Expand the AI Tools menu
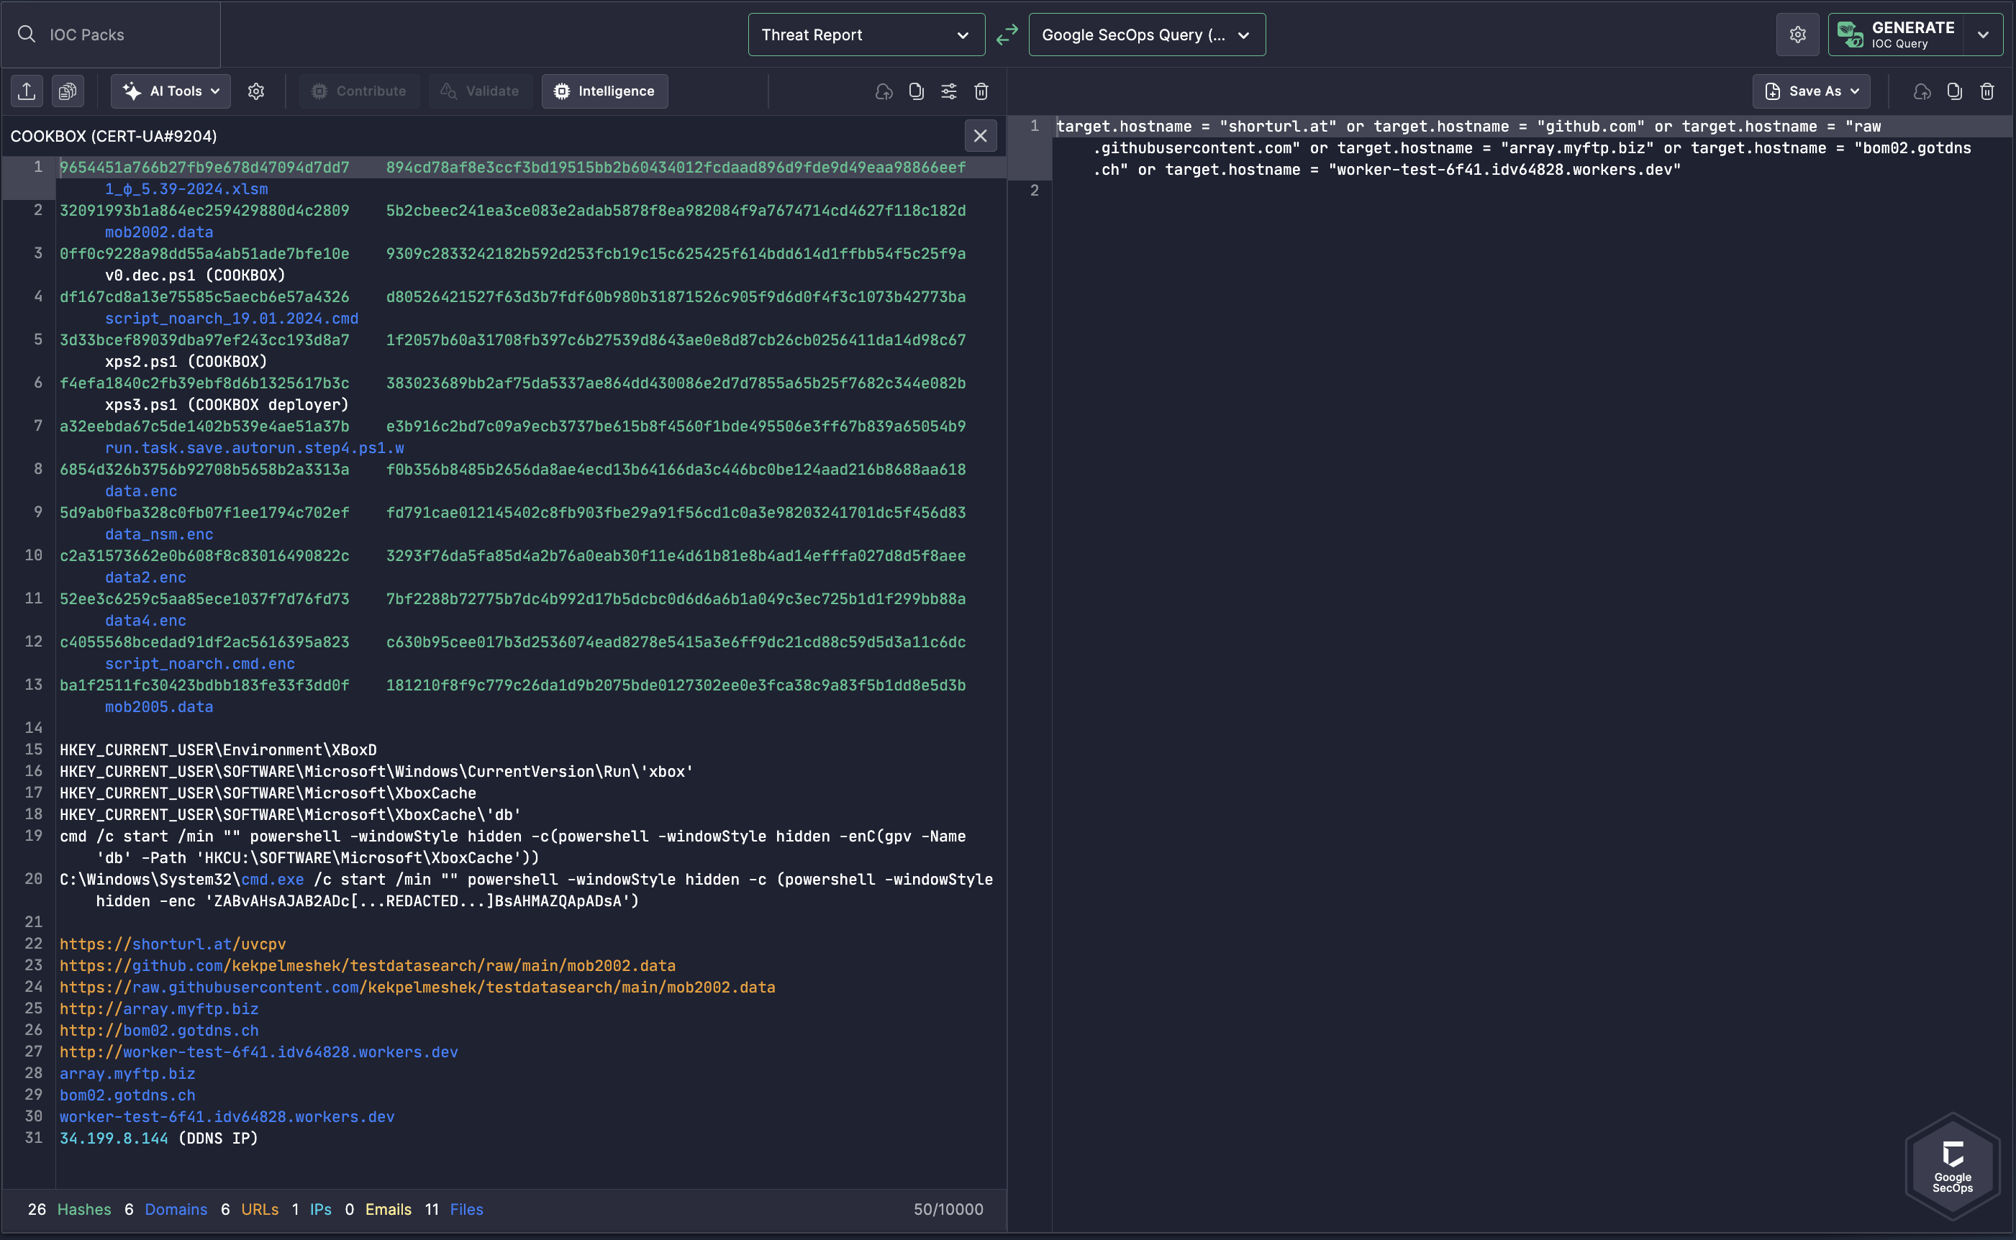 (x=171, y=91)
